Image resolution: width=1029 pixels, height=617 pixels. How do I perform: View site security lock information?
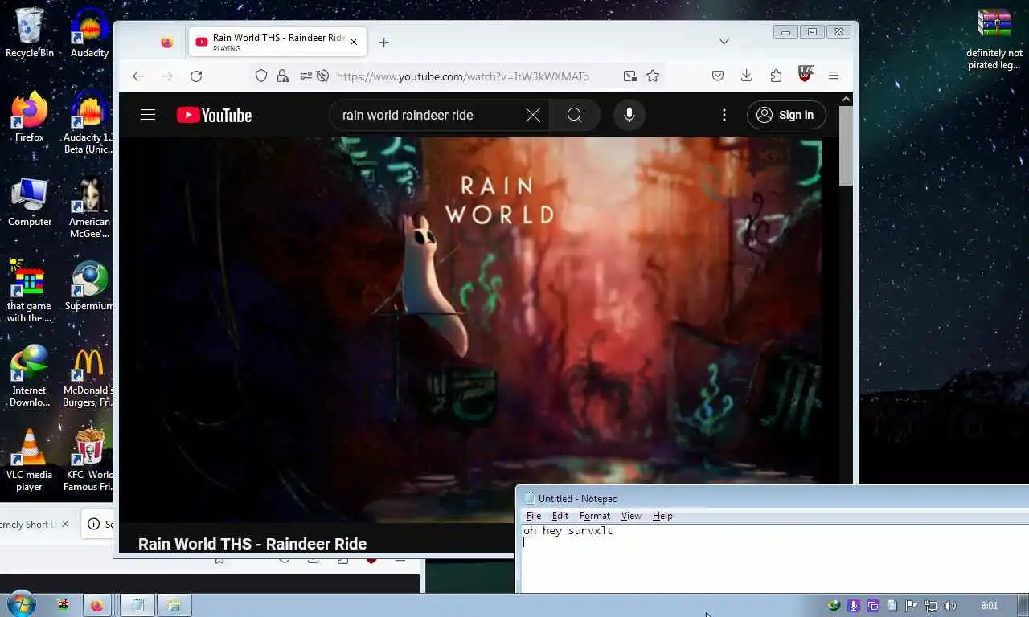[x=283, y=76]
